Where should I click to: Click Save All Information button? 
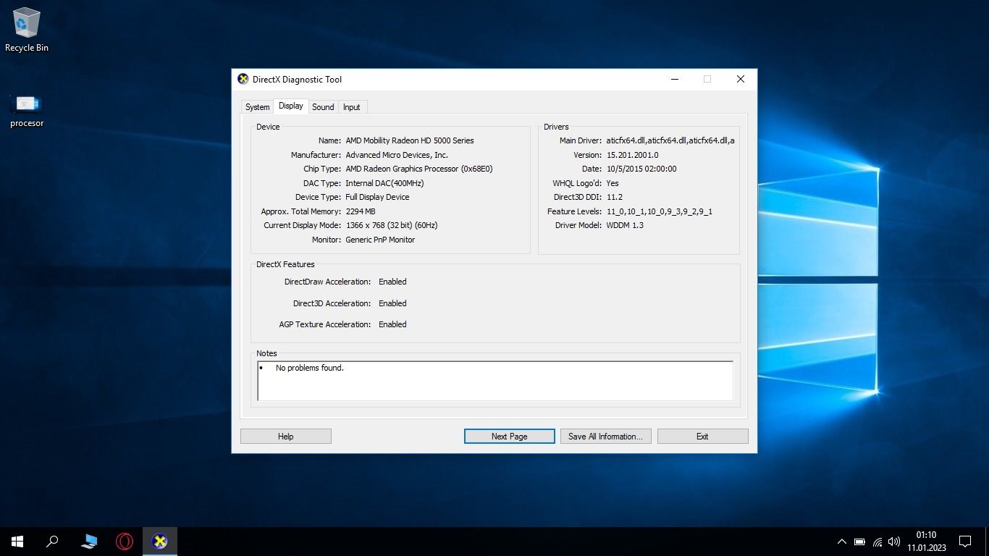[606, 437]
